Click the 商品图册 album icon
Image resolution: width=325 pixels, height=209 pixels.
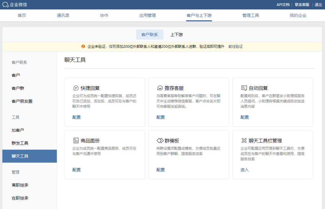76,141
